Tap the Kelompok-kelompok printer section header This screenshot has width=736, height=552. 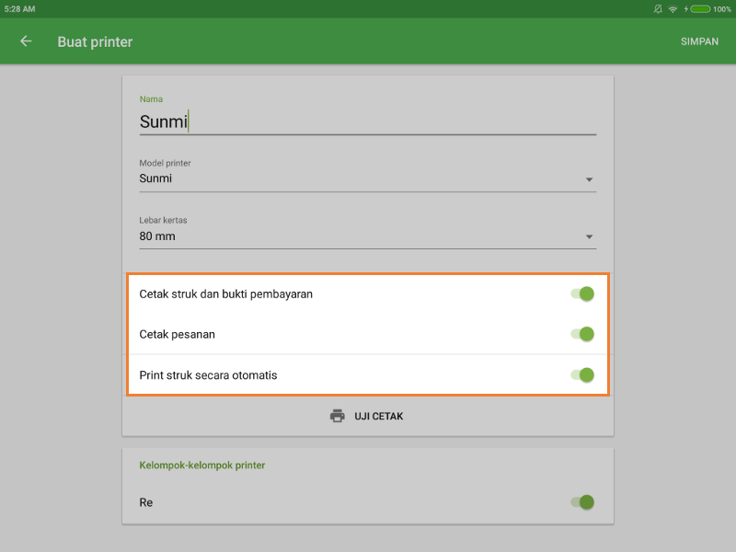tap(201, 466)
